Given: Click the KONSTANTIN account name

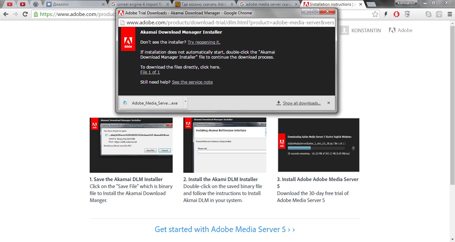Looking at the screenshot, I should click(x=366, y=30).
